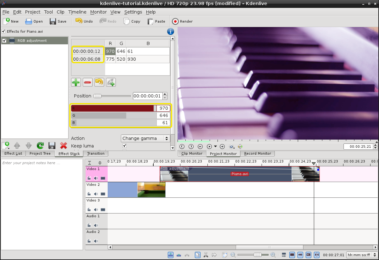Click the Piano.avi clip on Video 1 track
Viewport: 379px width, 260px height.
click(x=240, y=174)
